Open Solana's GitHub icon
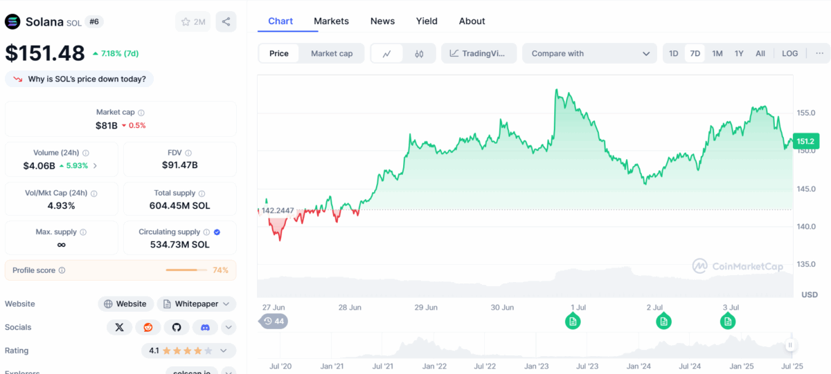Image resolution: width=831 pixels, height=374 pixels. pos(177,327)
